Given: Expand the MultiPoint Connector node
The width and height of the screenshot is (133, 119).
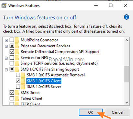Looking at the screenshot, I should [6, 41].
